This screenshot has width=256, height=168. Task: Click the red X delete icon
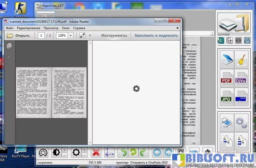pos(96,153)
